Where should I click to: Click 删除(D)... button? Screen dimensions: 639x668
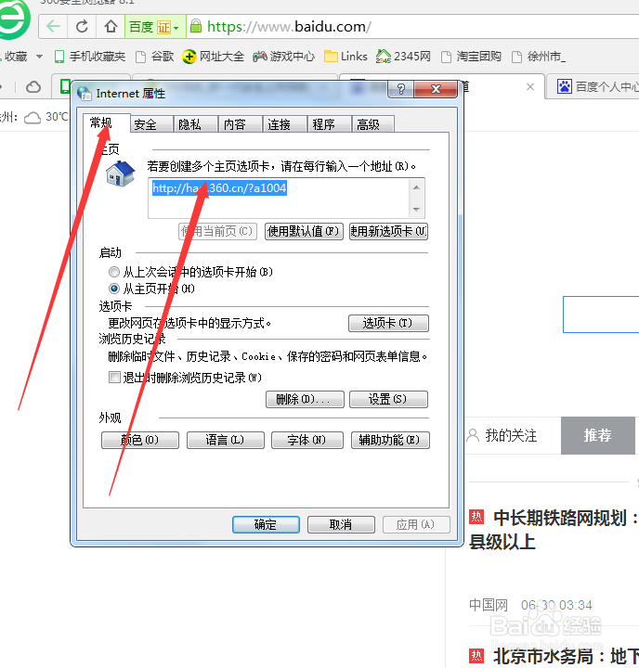[x=305, y=399]
